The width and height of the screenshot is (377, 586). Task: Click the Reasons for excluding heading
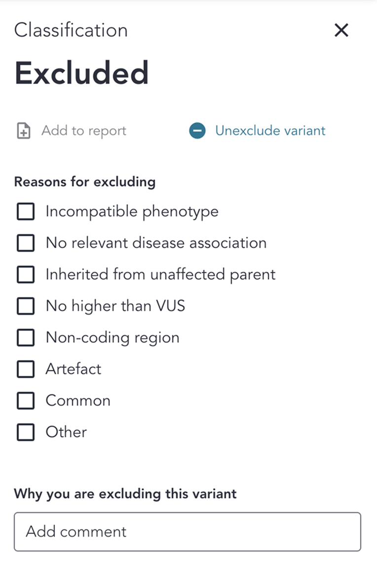pos(84,182)
